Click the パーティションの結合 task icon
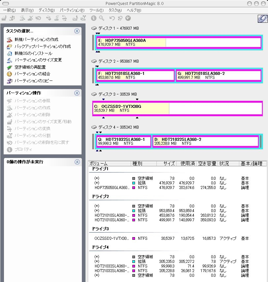This screenshot has width=268, height=282. pyautogui.click(x=9, y=74)
